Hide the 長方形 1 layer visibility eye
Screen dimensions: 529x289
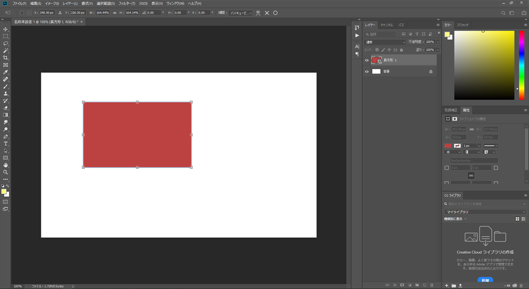tap(367, 60)
